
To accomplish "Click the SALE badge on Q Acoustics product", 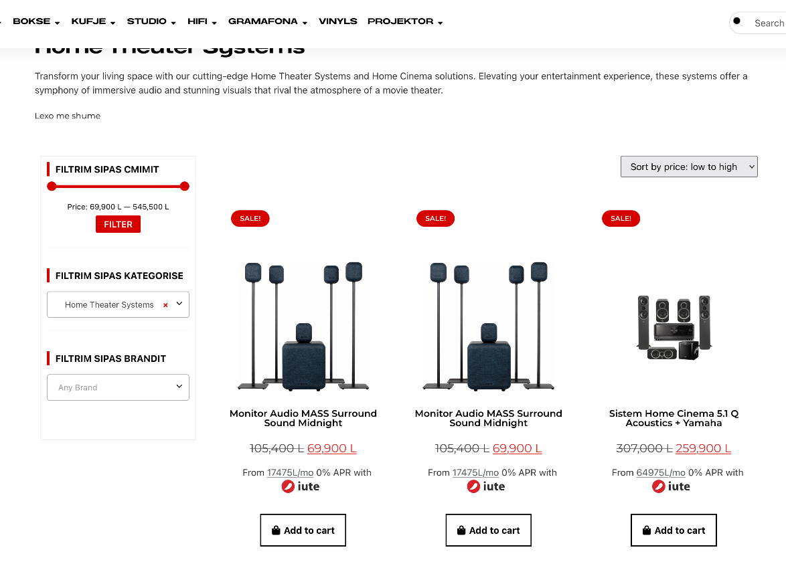I will coord(621,218).
